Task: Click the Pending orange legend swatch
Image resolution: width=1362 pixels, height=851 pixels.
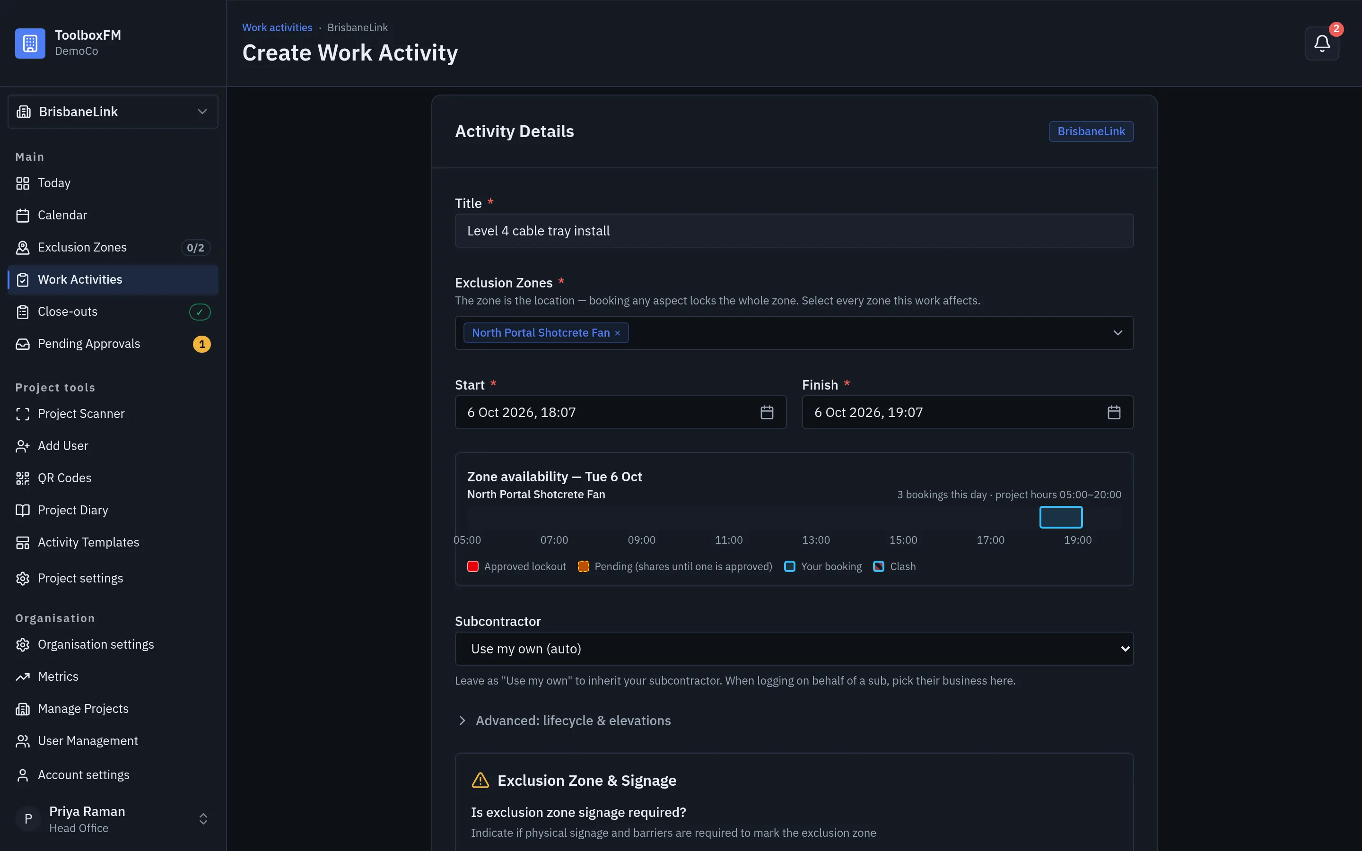Action: click(583, 566)
